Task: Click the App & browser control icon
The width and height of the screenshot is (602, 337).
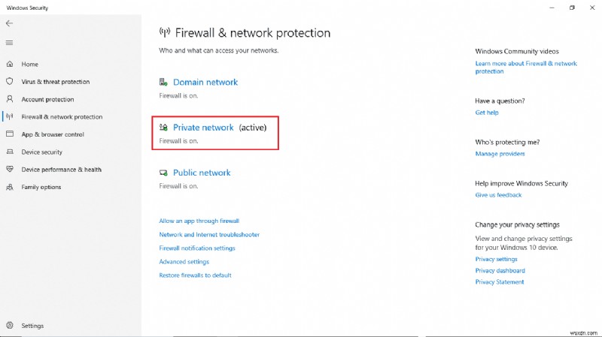Action: coord(10,134)
